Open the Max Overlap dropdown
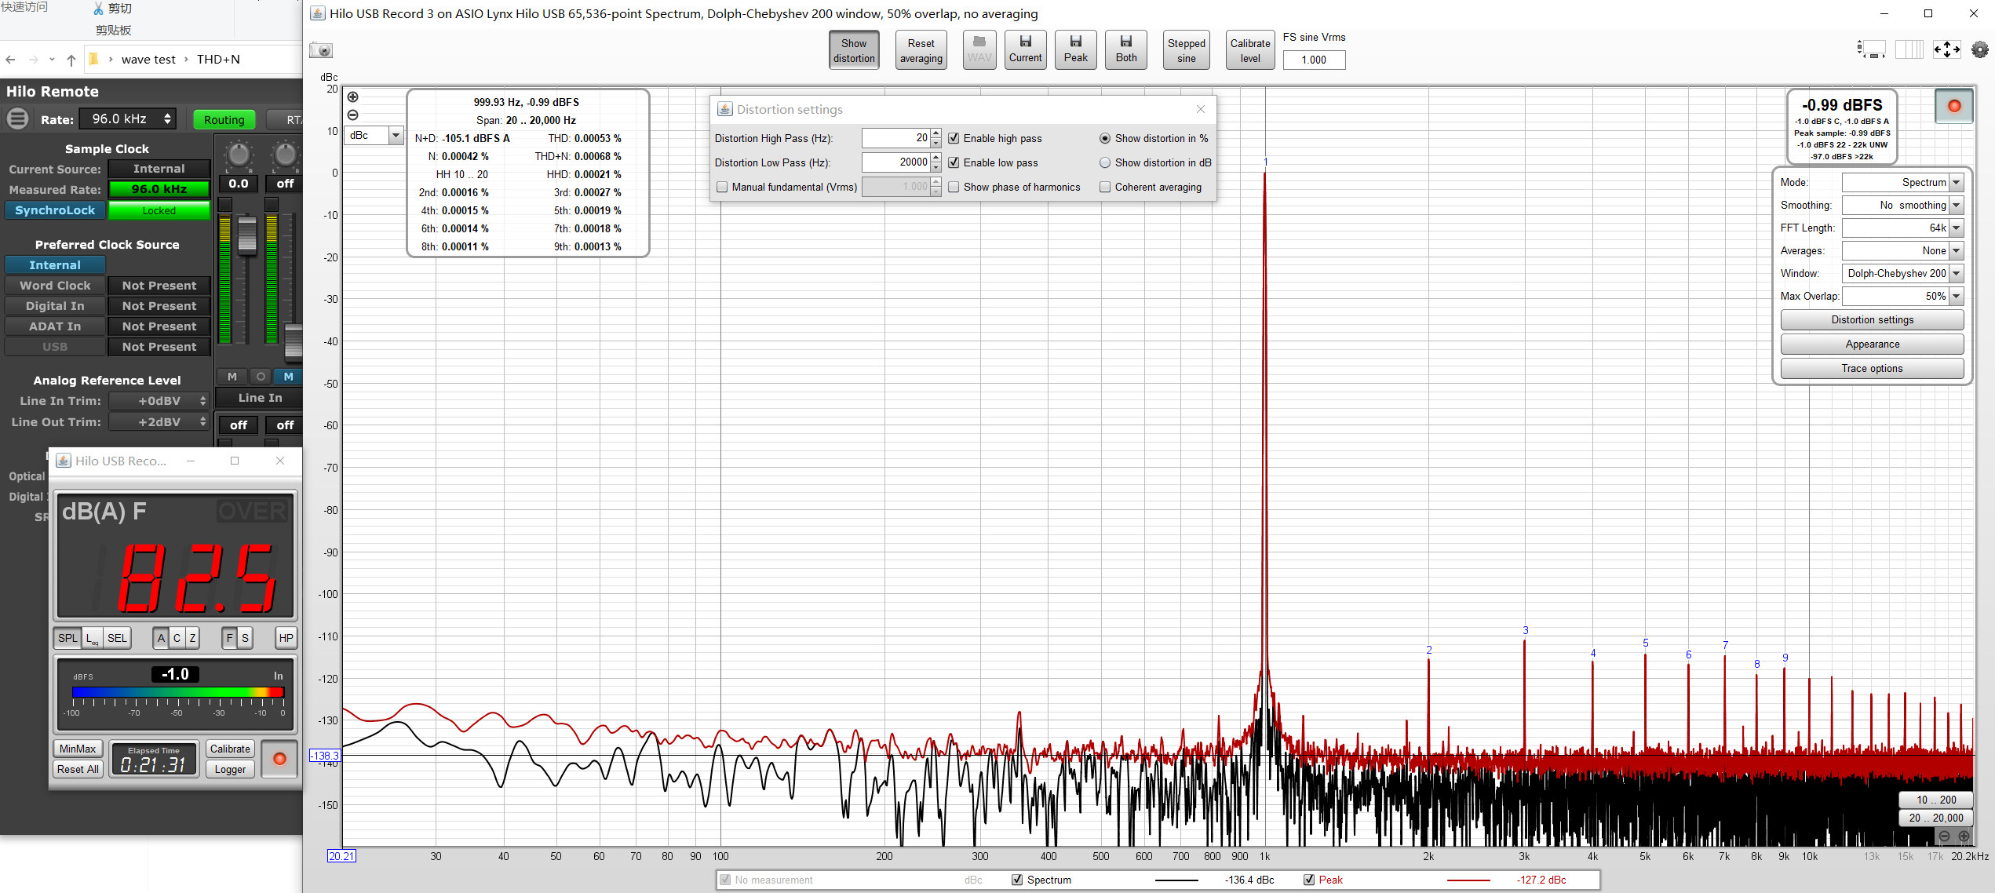This screenshot has height=893, width=1995. (x=1902, y=297)
